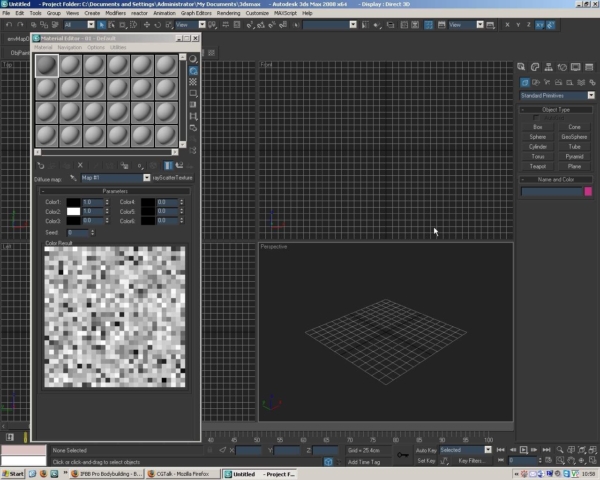600x480 pixels.
Task: Select the Helpers category icon
Action: [570, 82]
